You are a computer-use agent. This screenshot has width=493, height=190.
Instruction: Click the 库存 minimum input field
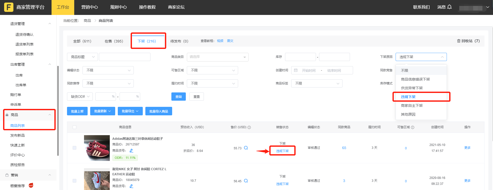click(300, 57)
